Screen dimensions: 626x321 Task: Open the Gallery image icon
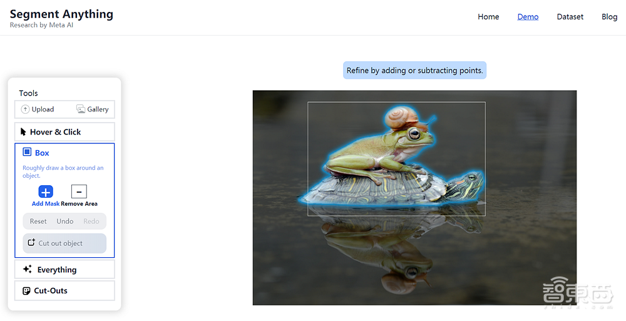click(x=81, y=110)
